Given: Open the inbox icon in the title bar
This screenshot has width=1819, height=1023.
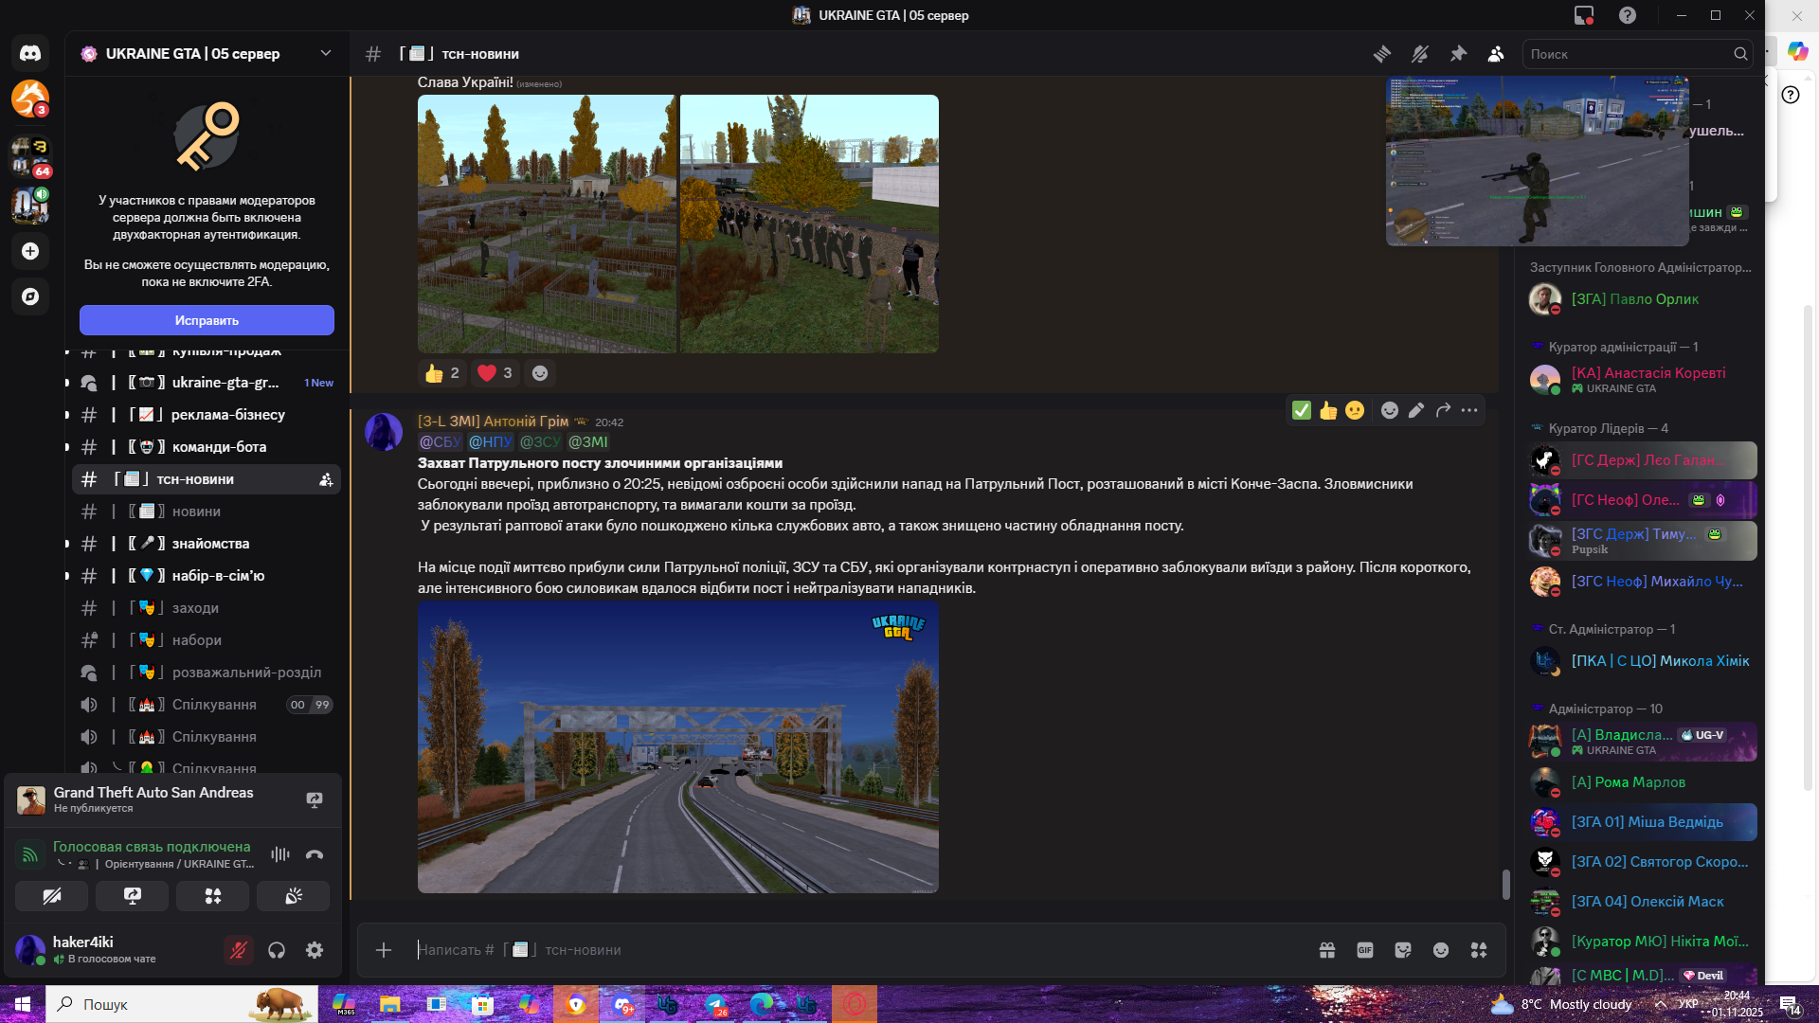Looking at the screenshot, I should 1584,15.
